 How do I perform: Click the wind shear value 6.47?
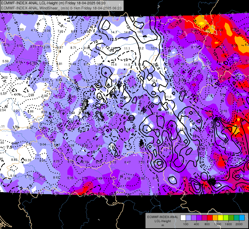coord(127,162)
